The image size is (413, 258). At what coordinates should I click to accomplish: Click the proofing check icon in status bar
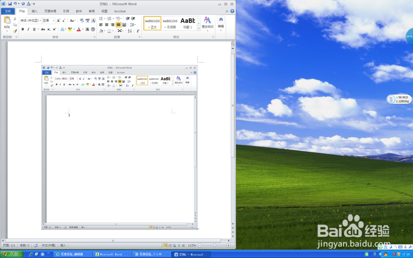point(36,245)
